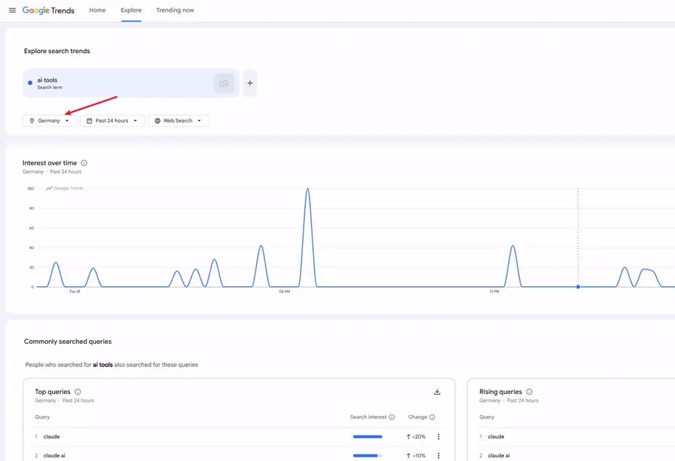This screenshot has width=675, height=461.
Task: Click the '+20%' change value
Action: point(416,436)
